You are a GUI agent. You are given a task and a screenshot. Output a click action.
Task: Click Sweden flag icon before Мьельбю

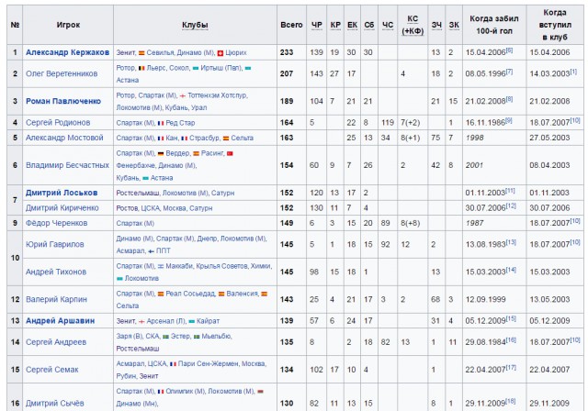(x=197, y=337)
